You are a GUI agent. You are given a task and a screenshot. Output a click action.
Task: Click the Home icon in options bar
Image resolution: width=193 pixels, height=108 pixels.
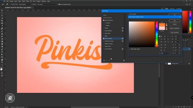point(3,4)
